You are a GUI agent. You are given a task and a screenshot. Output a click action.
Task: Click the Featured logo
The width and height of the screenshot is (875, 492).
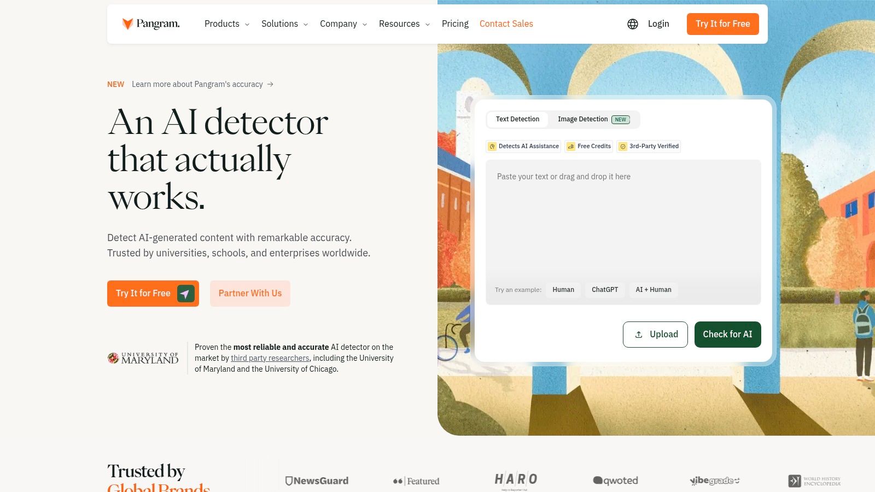416,481
